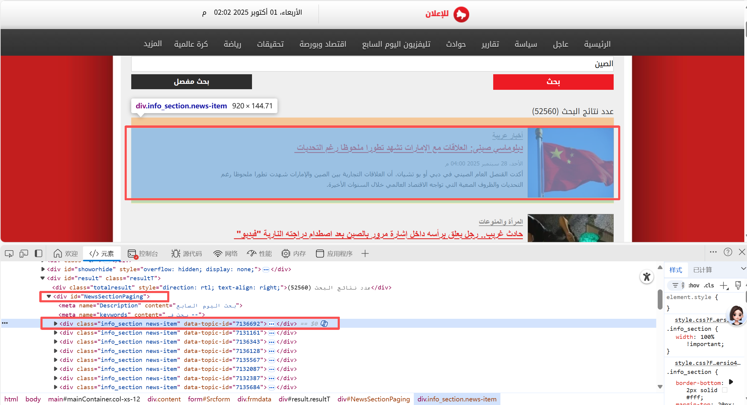Image resolution: width=747 pixels, height=405 pixels.
Task: Open DevTools three-dot customize menu
Action: (713, 252)
